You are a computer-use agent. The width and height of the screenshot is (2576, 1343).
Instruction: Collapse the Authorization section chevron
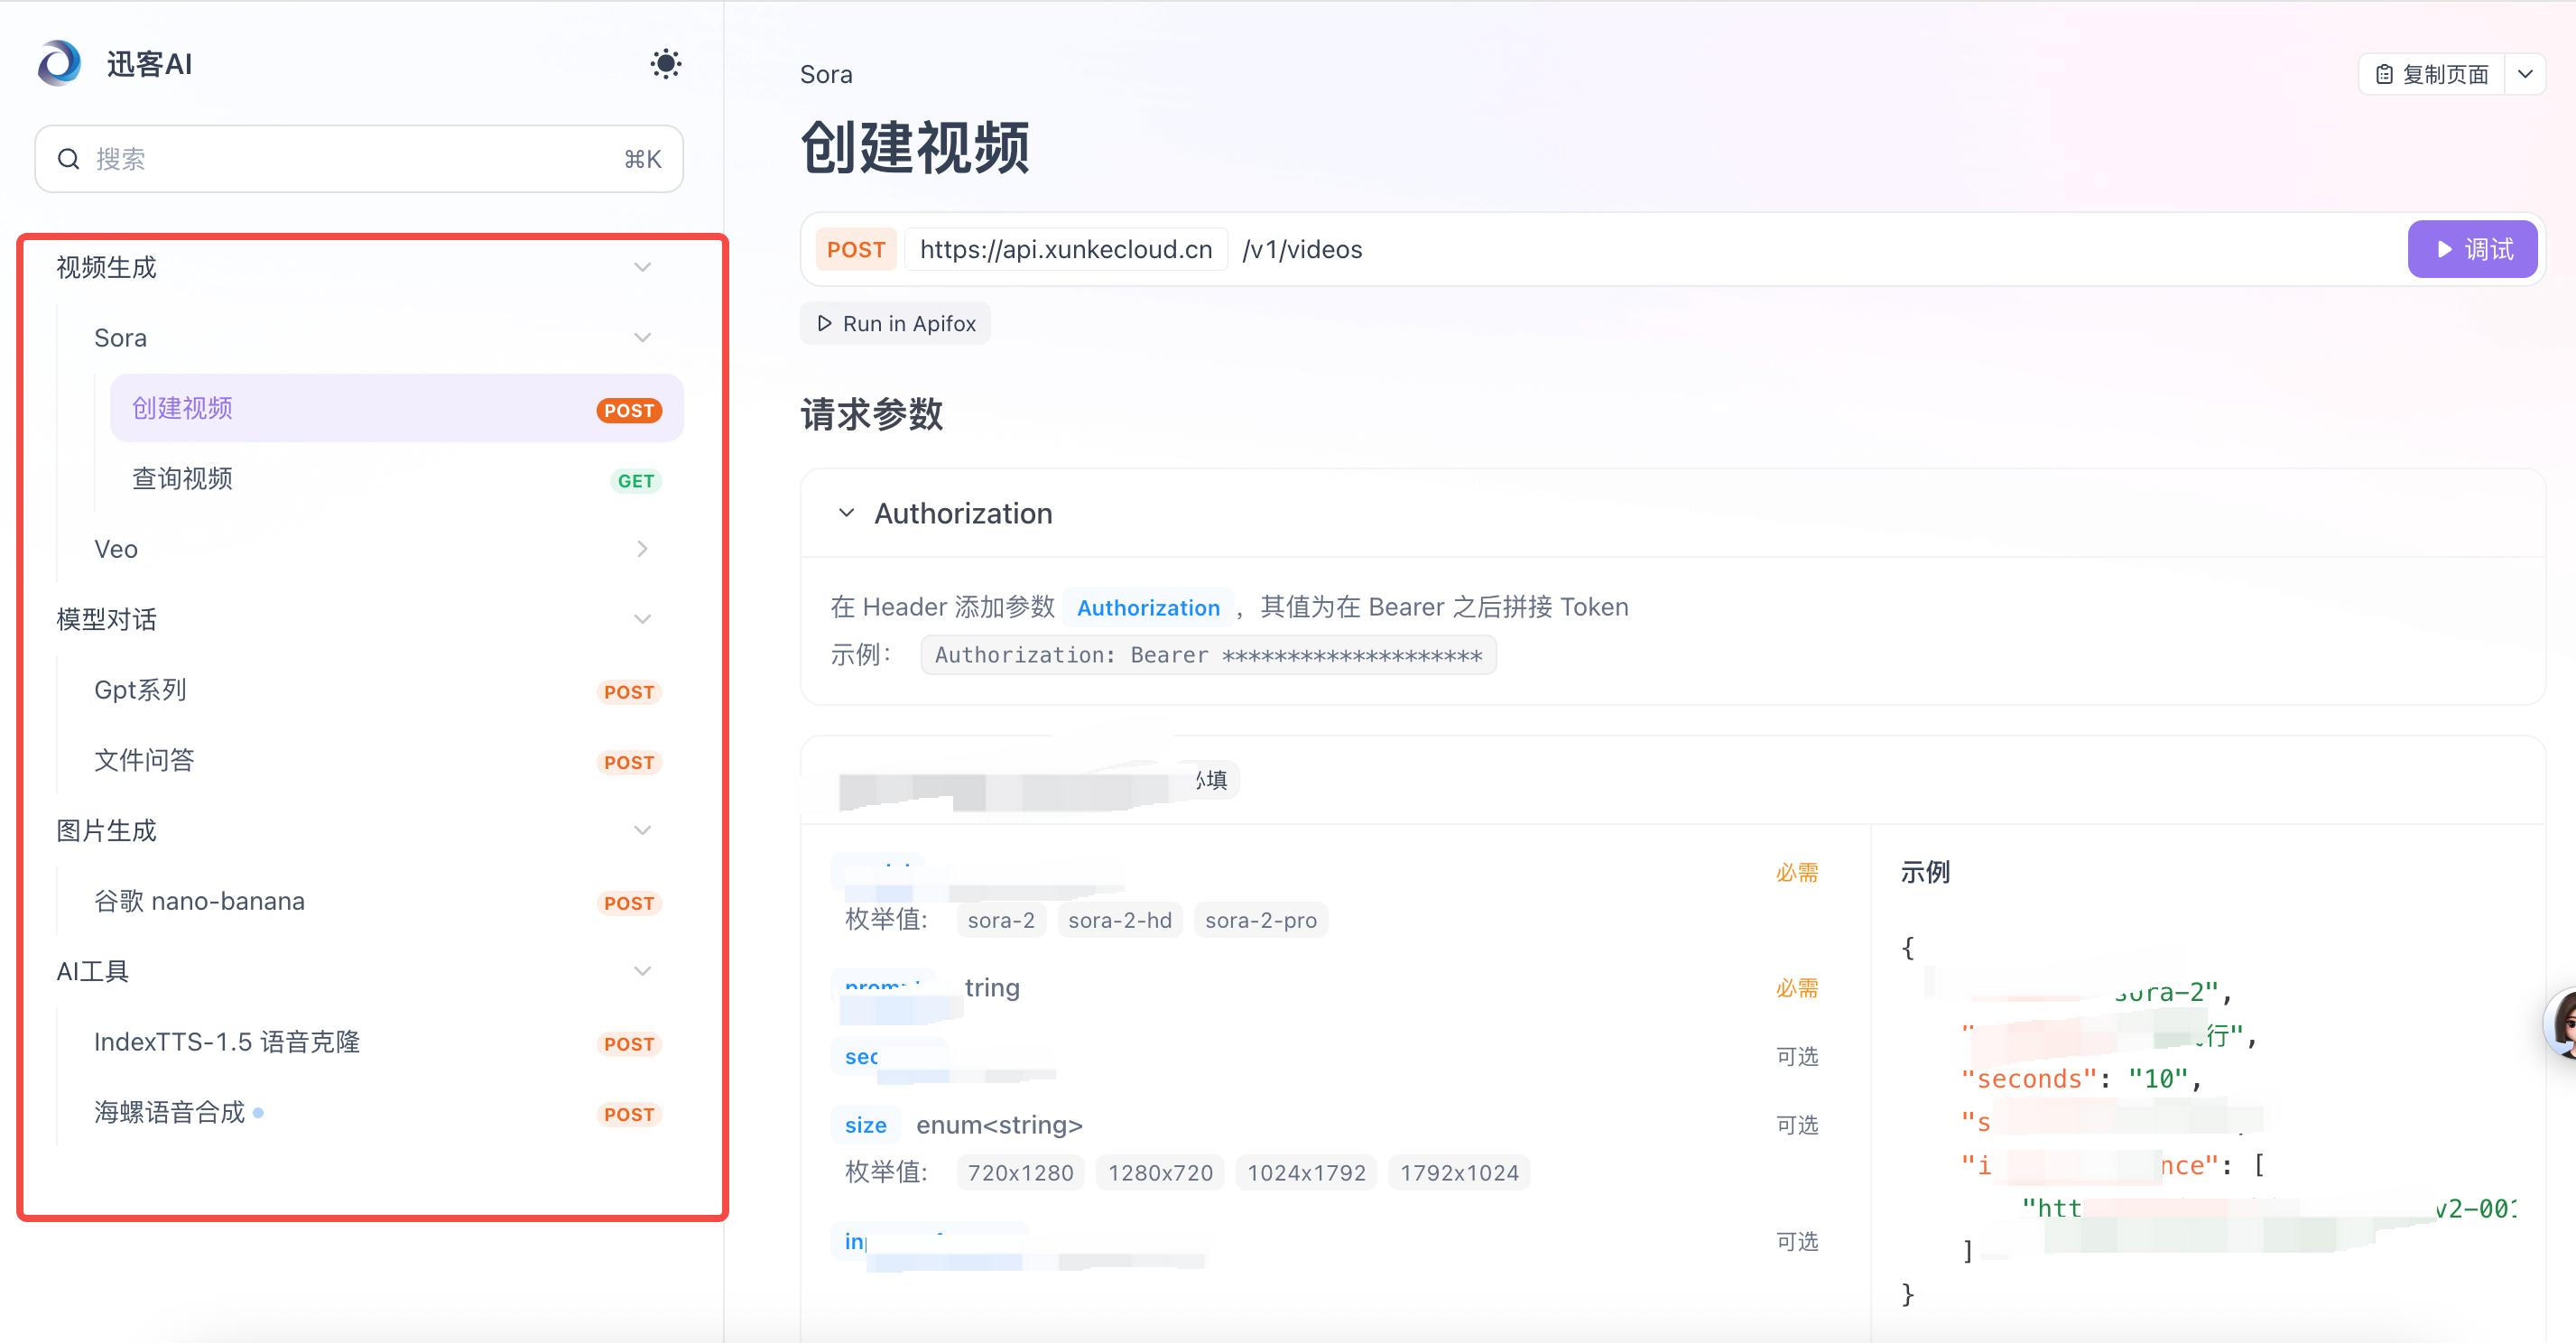pos(846,513)
